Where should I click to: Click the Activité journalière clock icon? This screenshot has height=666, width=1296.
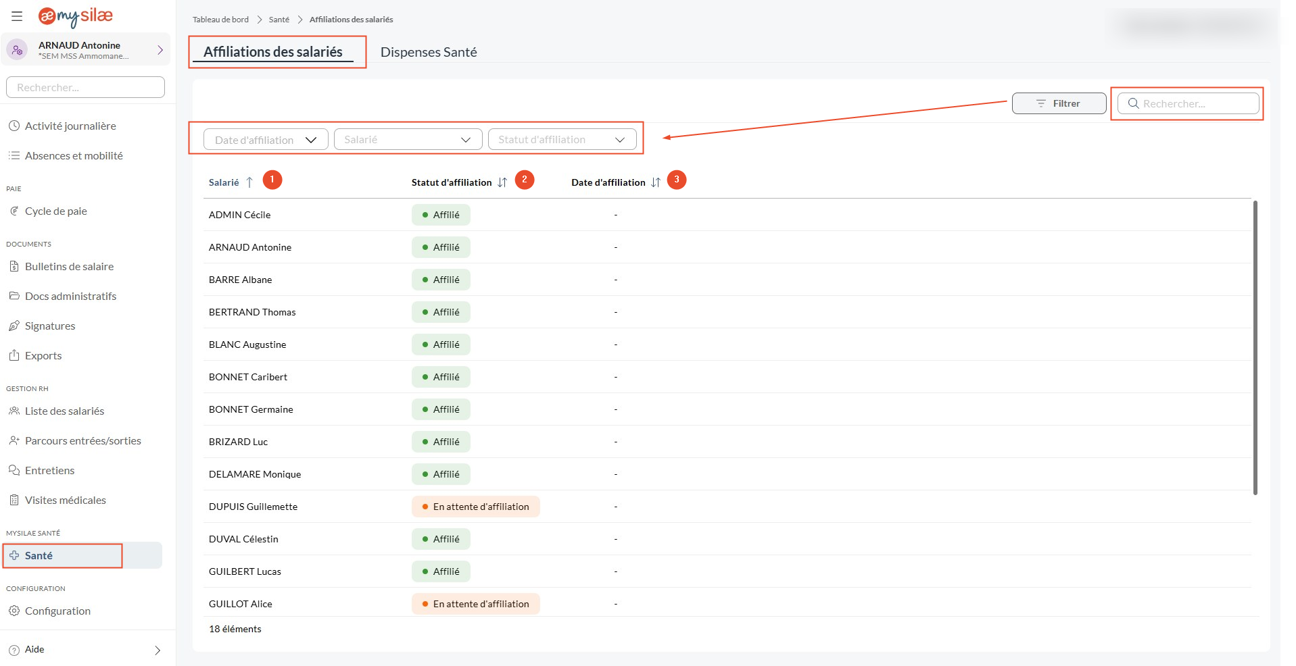click(x=14, y=126)
